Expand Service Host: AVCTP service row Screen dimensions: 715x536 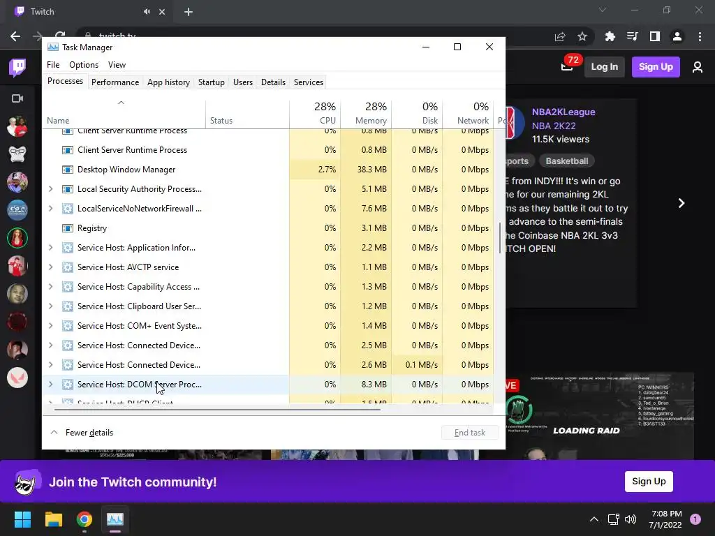click(50, 267)
